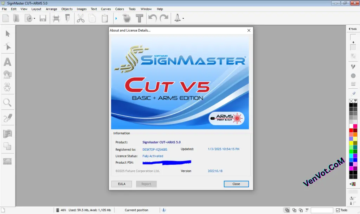The height and width of the screenshot is (214, 360).
Task: Click 'Used: 59.5 Mb' memory status text
Action: [79, 210]
